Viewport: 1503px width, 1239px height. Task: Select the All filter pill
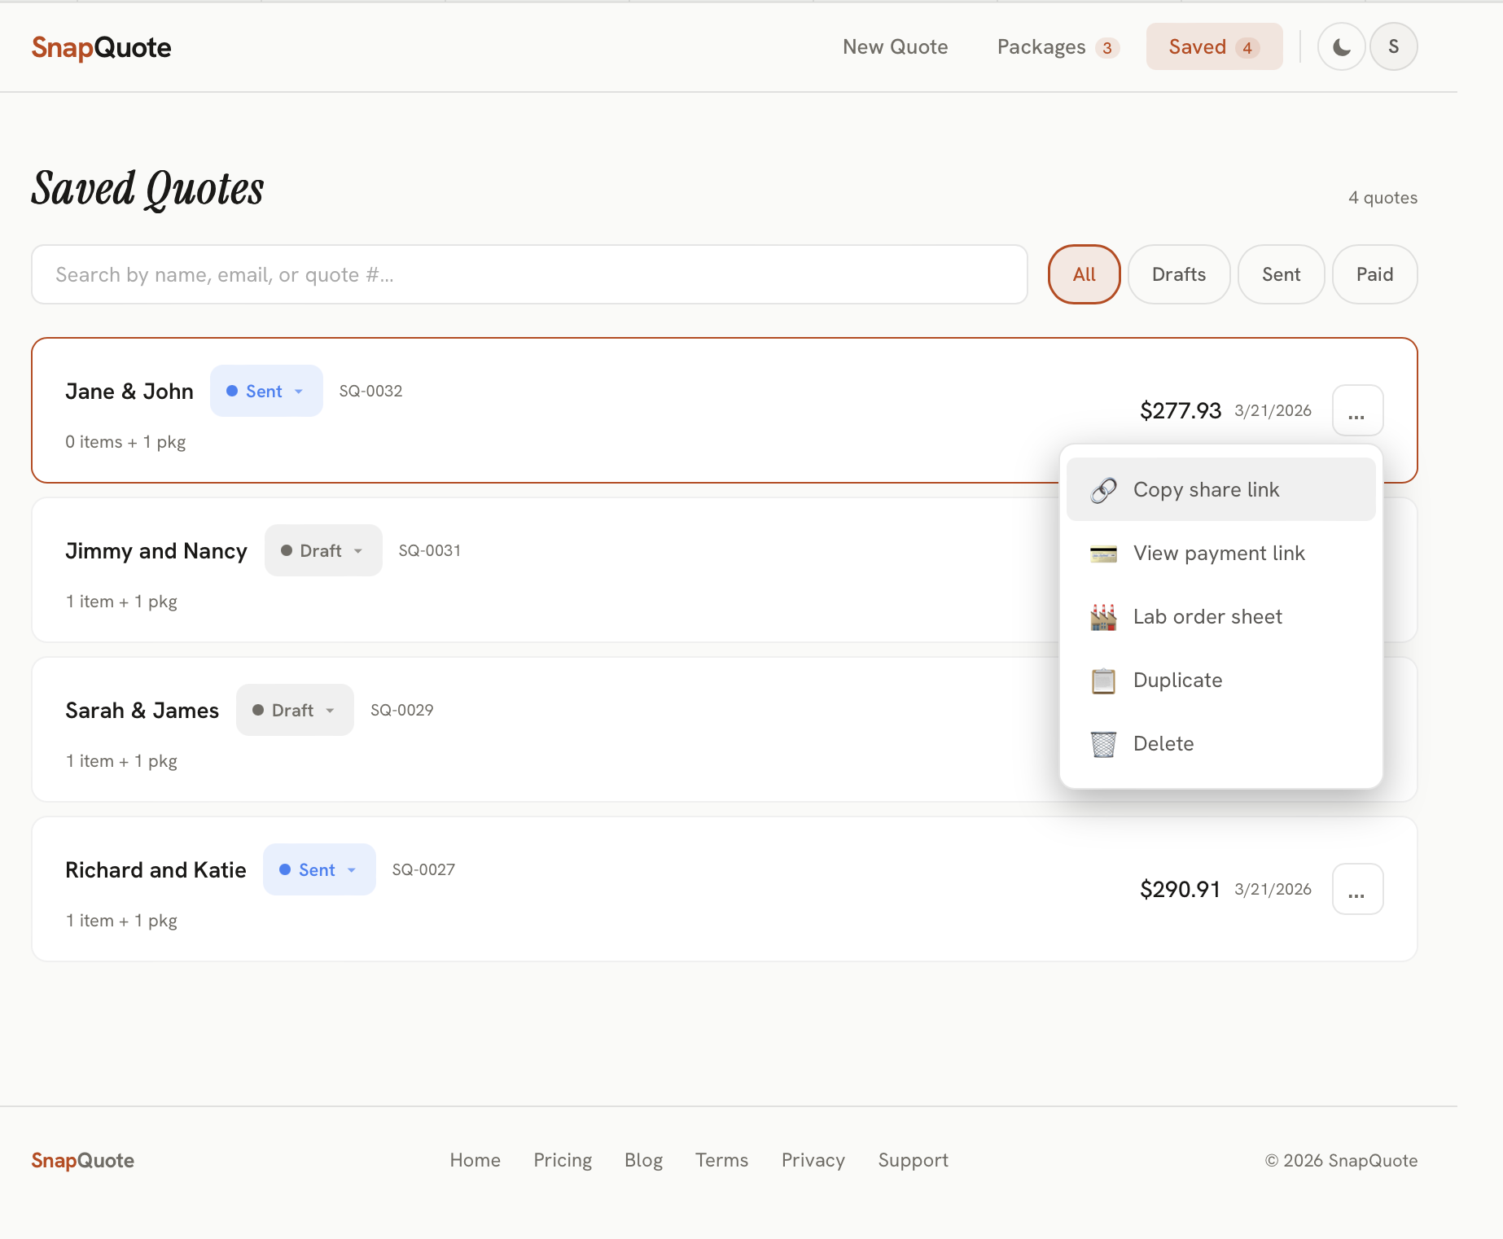pyautogui.click(x=1084, y=274)
